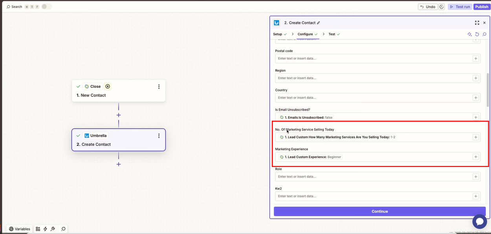This screenshot has width=491, height=234.
Task: Expand the step panel to fullscreen
Action: coord(477,23)
